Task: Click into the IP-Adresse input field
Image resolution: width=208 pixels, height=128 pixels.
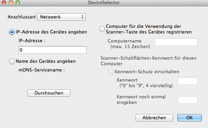Action: [x=53, y=50]
